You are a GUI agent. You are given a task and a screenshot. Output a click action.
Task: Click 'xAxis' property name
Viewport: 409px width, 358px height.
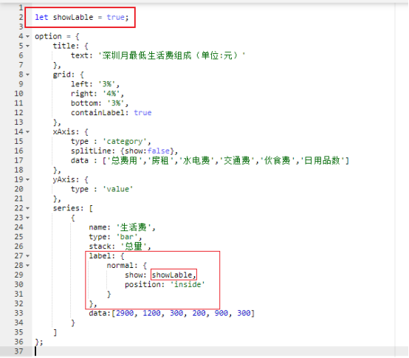pos(64,131)
